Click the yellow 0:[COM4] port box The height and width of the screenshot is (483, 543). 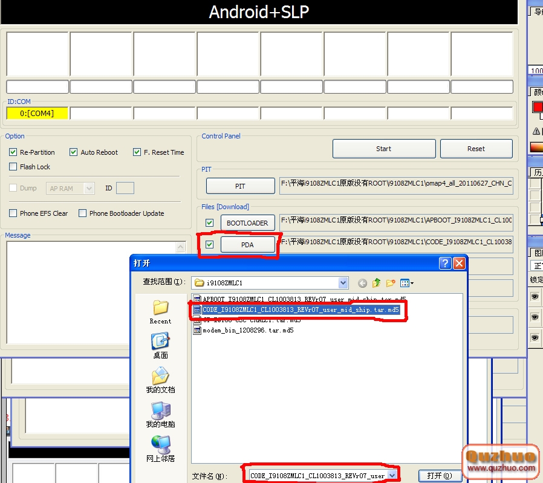pyautogui.click(x=37, y=113)
